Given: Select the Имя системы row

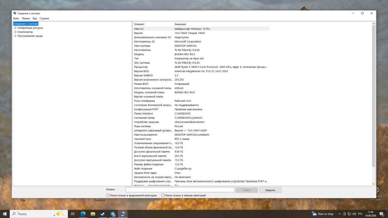Looking at the screenshot, I should [x=201, y=46].
